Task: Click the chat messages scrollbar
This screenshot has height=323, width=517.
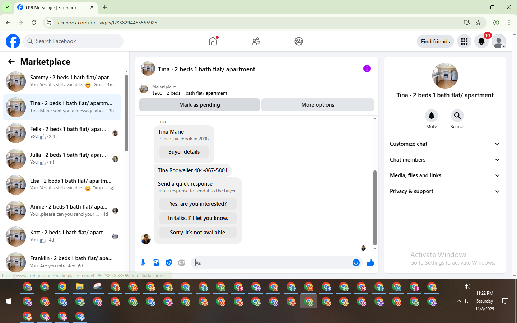Action: click(375, 207)
